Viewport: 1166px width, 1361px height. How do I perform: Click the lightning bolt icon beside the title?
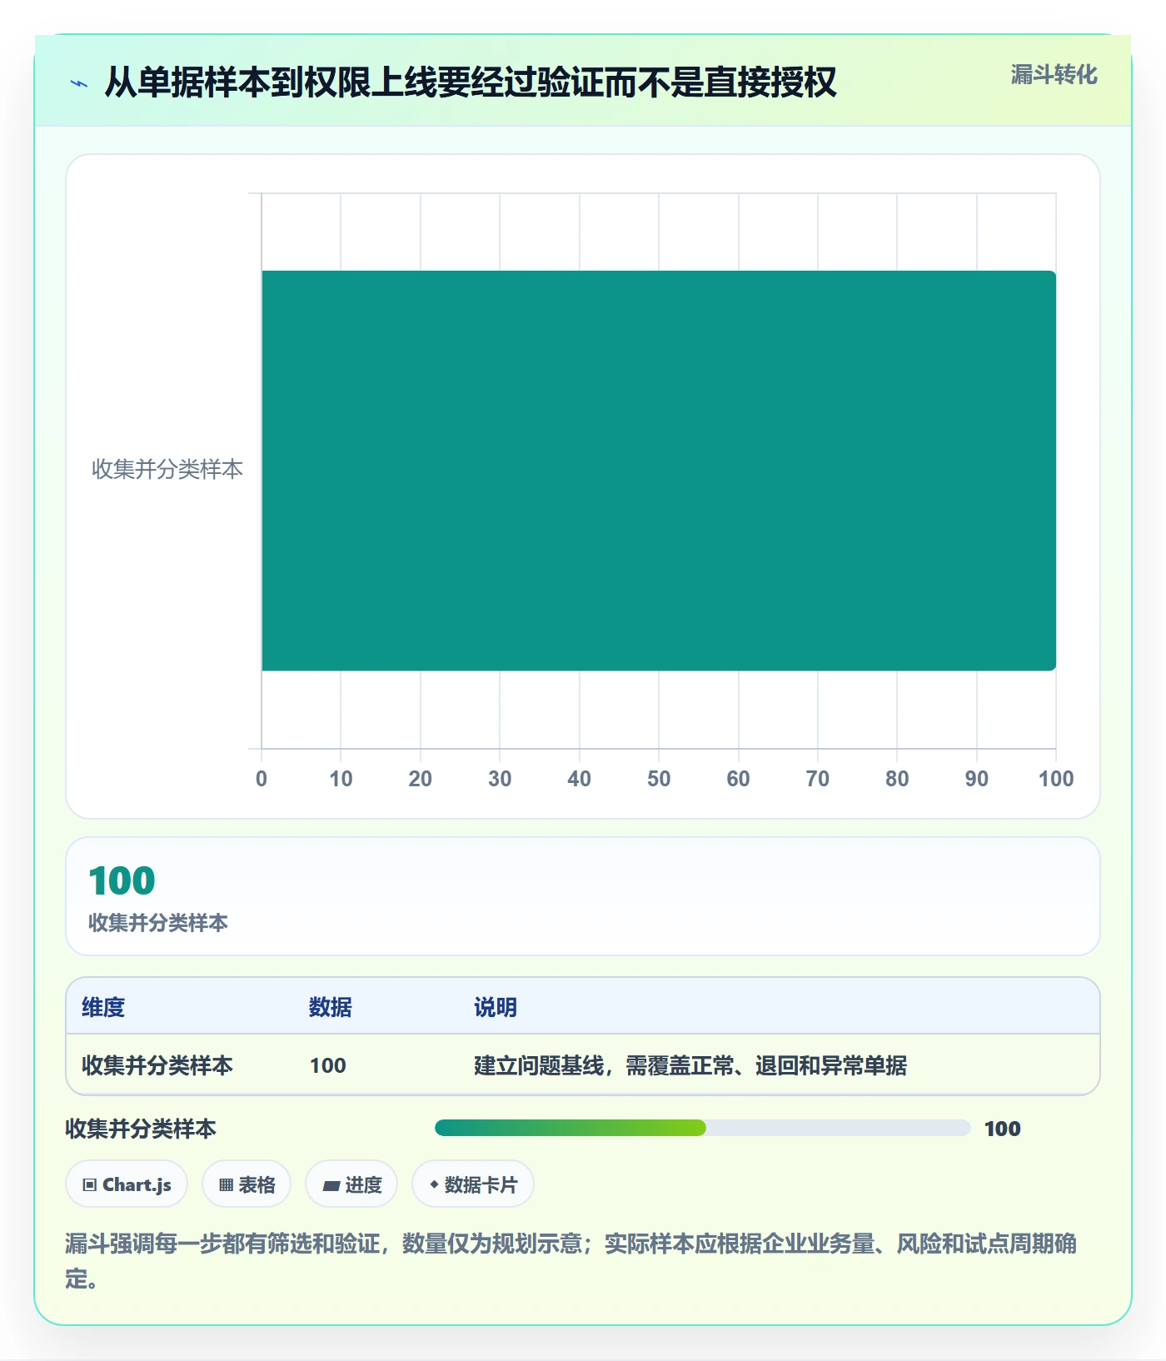79,83
